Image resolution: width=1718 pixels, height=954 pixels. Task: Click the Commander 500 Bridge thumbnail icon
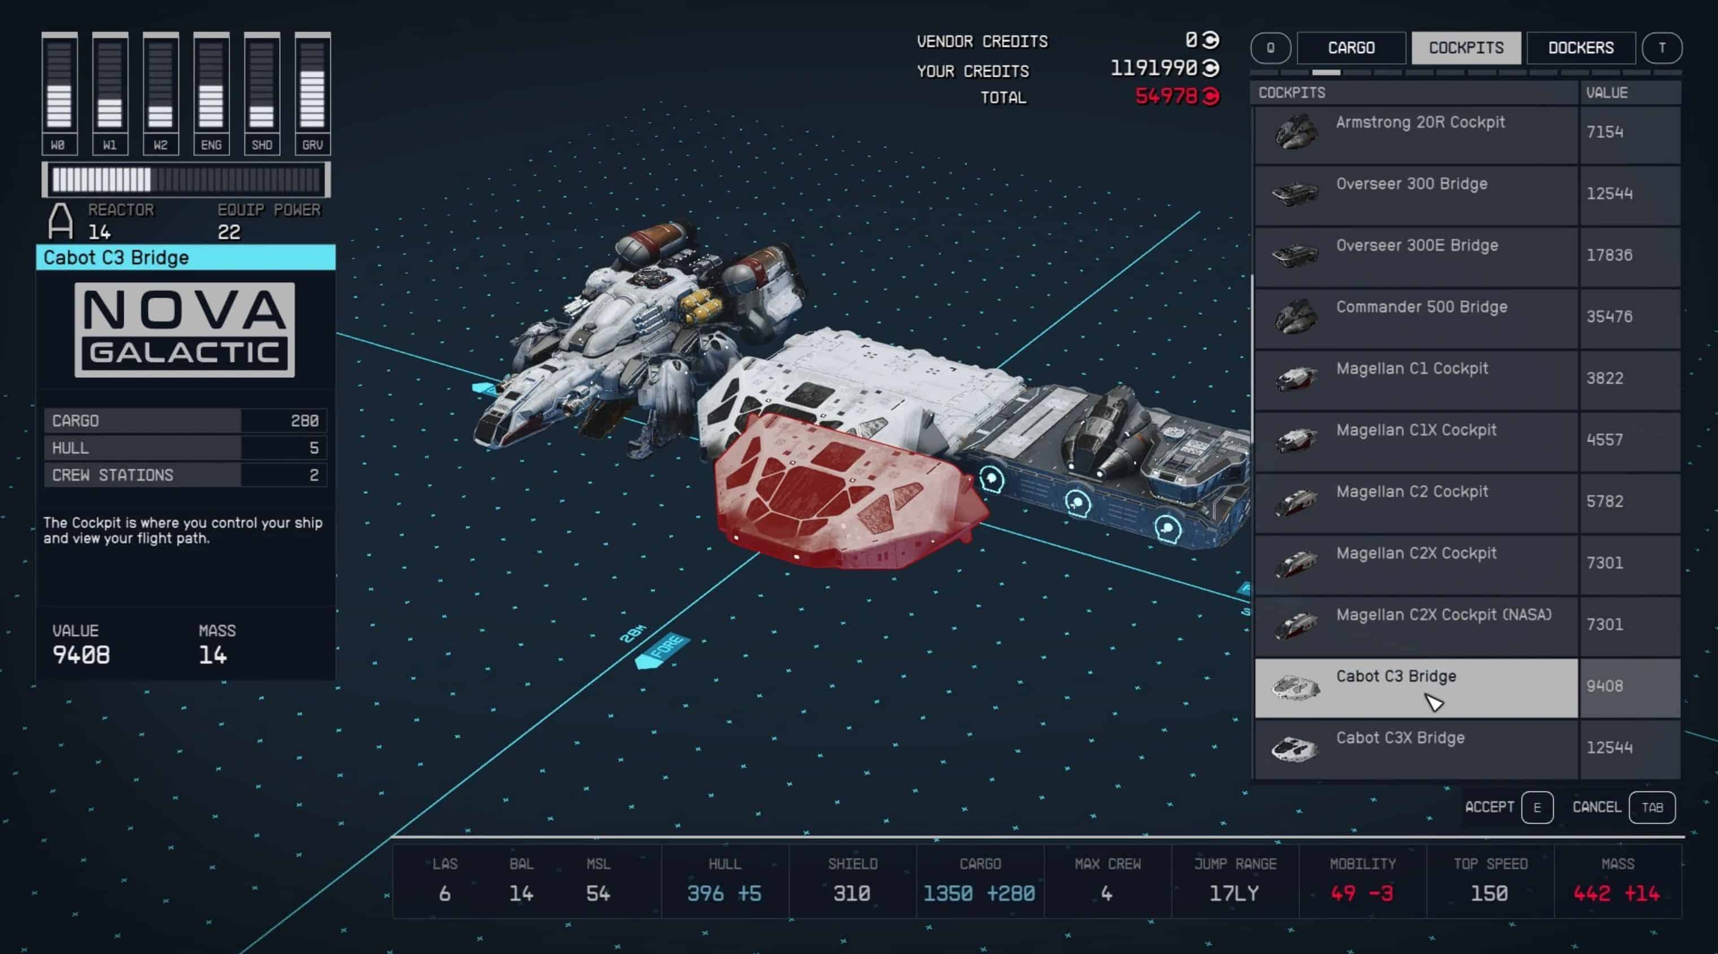[1295, 316]
